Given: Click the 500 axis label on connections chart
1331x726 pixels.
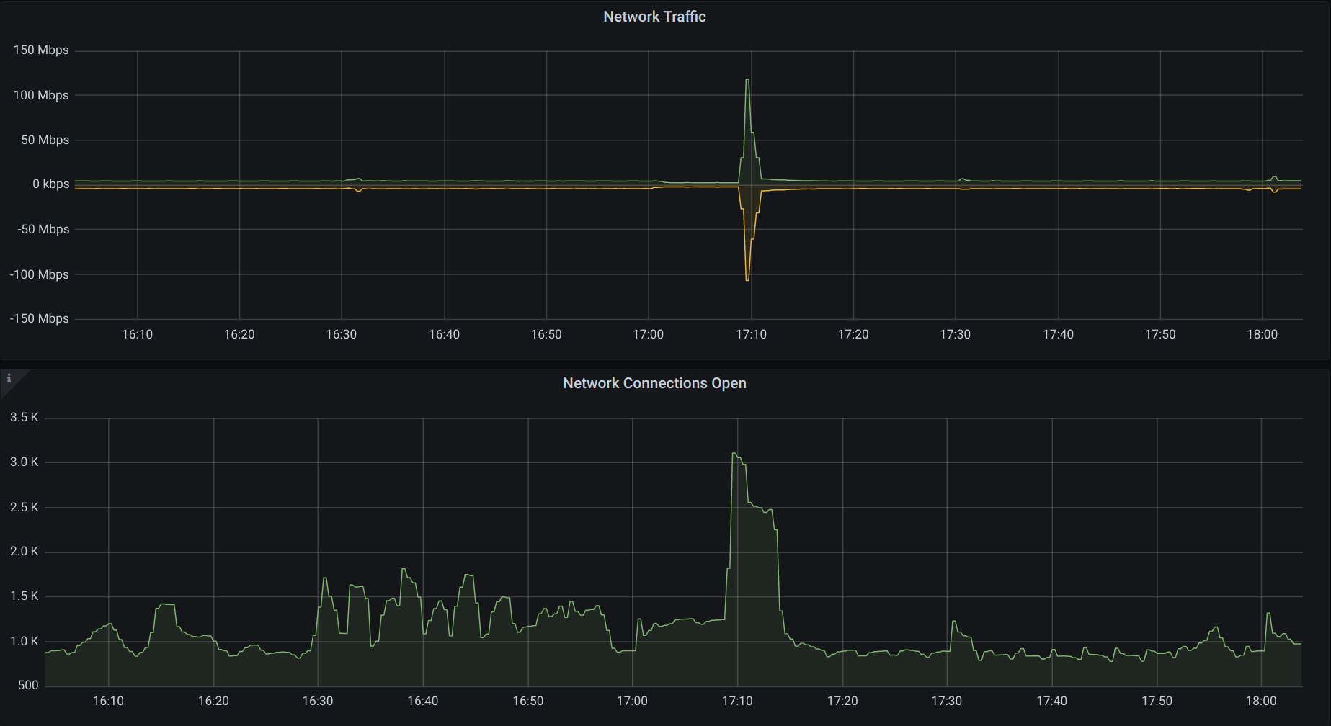Looking at the screenshot, I should pyautogui.click(x=28, y=685).
